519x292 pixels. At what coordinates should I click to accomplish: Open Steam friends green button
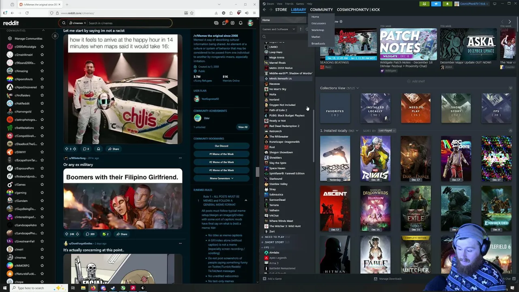click(425, 4)
